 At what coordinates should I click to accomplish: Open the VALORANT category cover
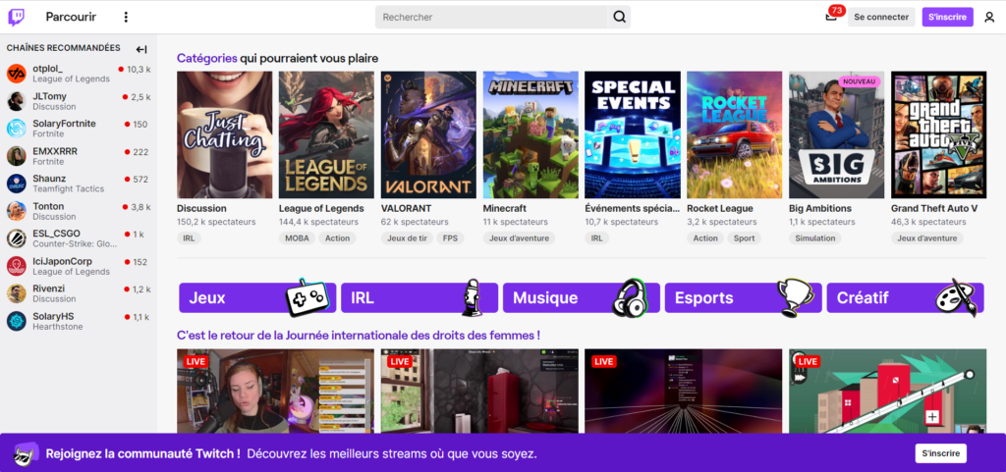428,134
